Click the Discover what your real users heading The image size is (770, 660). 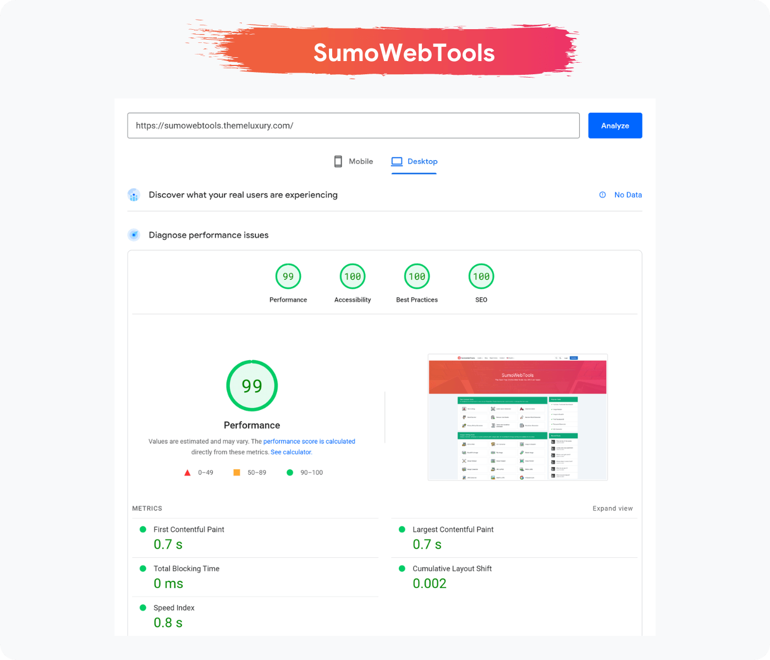243,195
